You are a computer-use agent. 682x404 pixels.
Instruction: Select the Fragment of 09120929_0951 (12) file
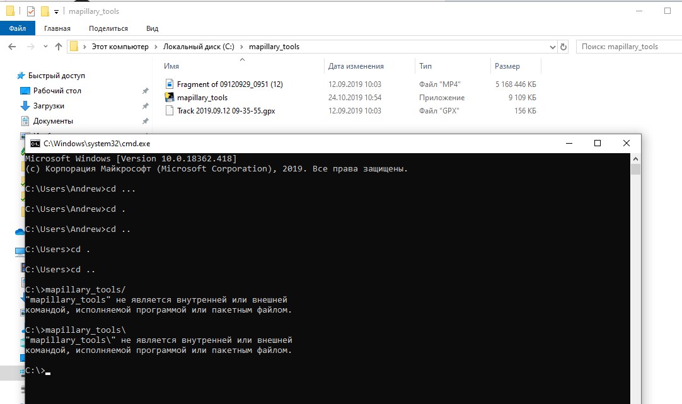pyautogui.click(x=229, y=84)
